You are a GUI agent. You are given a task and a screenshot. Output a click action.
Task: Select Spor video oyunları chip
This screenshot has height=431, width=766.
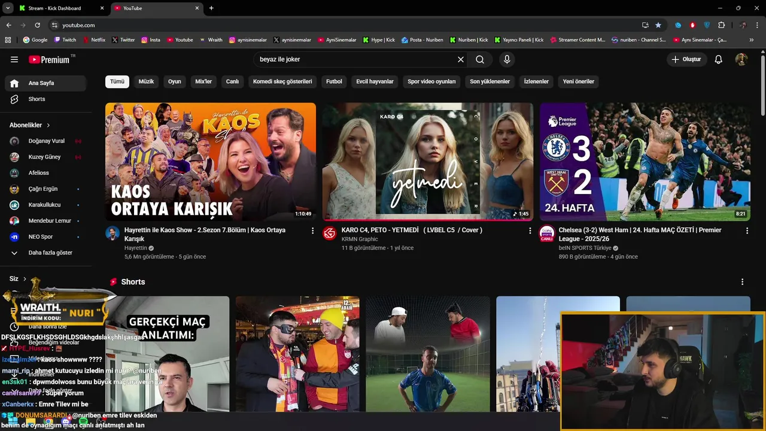coord(431,81)
